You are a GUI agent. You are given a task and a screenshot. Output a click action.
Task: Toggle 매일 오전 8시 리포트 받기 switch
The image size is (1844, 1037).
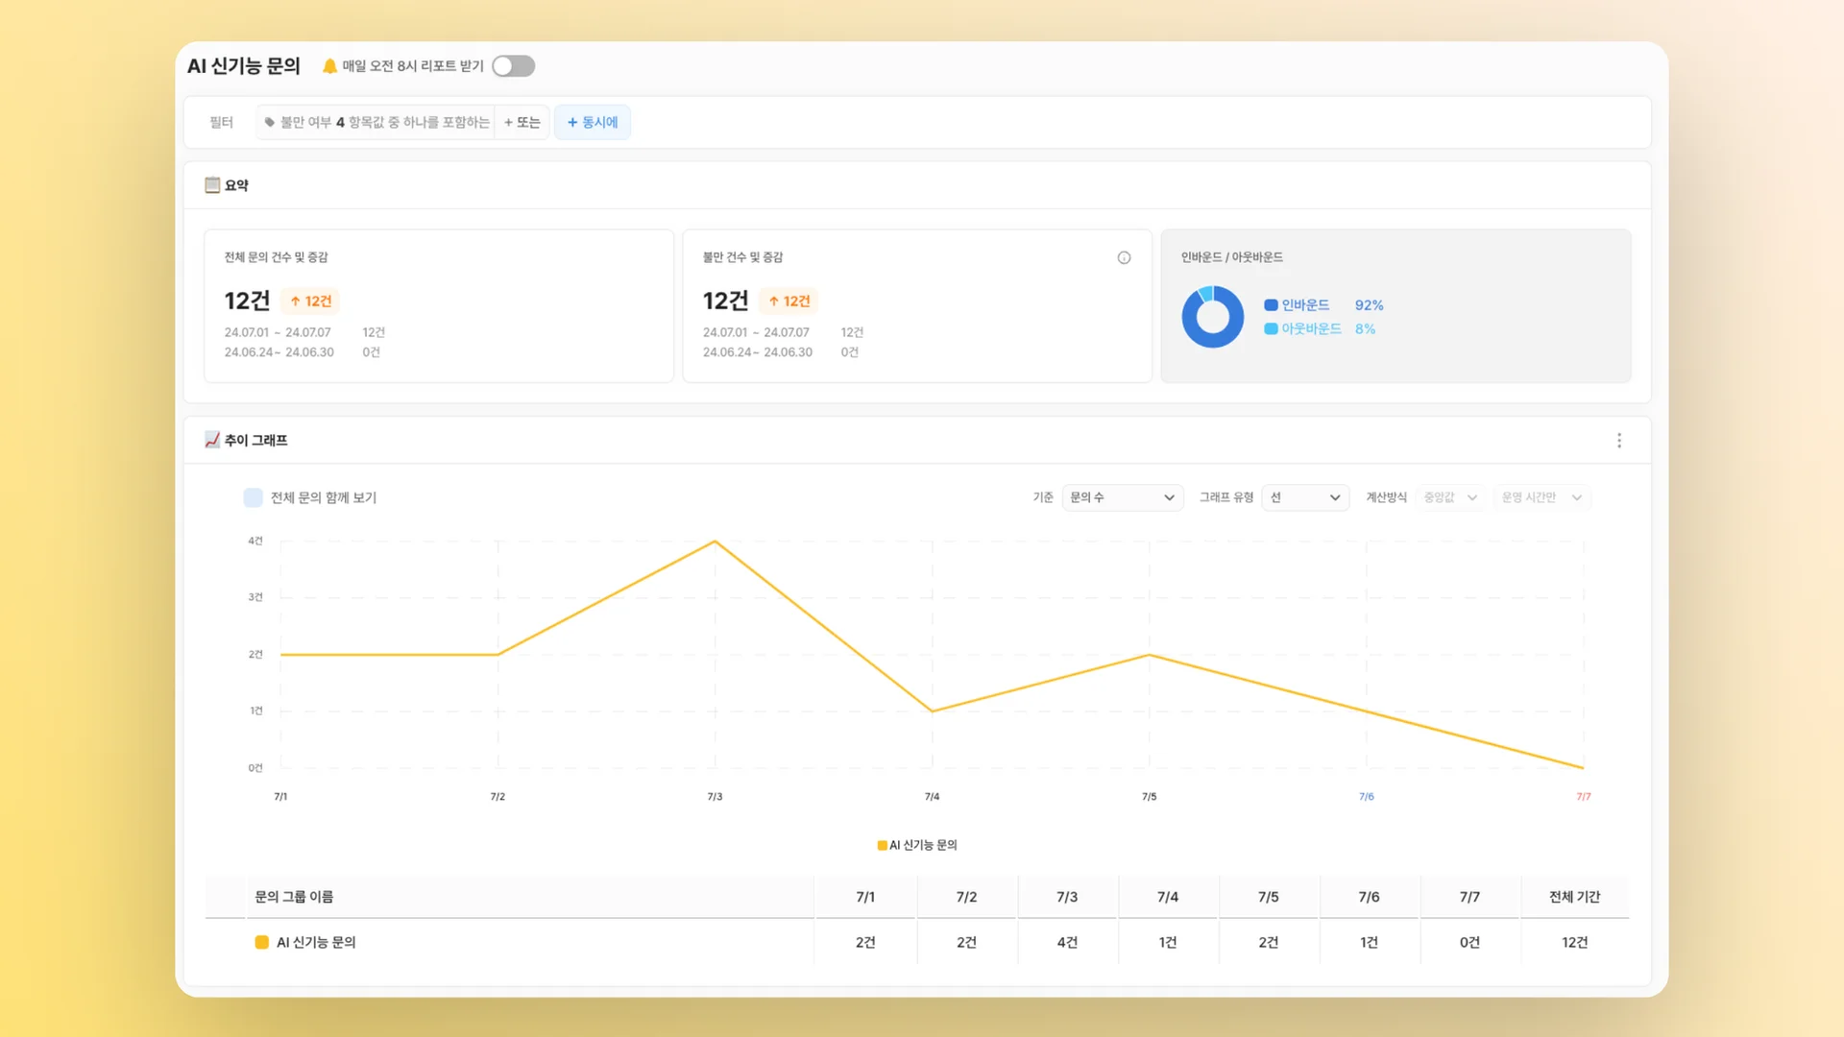(x=513, y=66)
